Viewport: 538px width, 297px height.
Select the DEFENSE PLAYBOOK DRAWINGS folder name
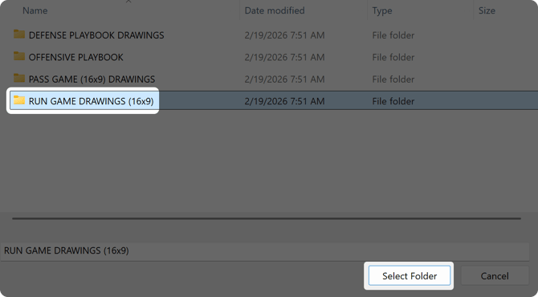pyautogui.click(x=96, y=35)
